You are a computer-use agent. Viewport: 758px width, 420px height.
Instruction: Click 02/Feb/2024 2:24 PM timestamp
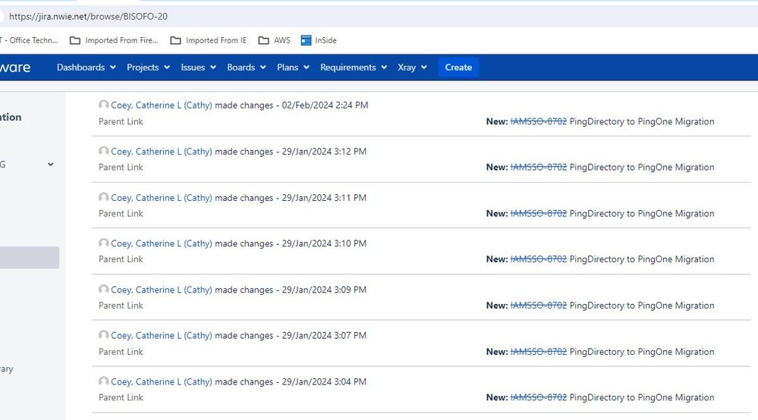coord(325,105)
